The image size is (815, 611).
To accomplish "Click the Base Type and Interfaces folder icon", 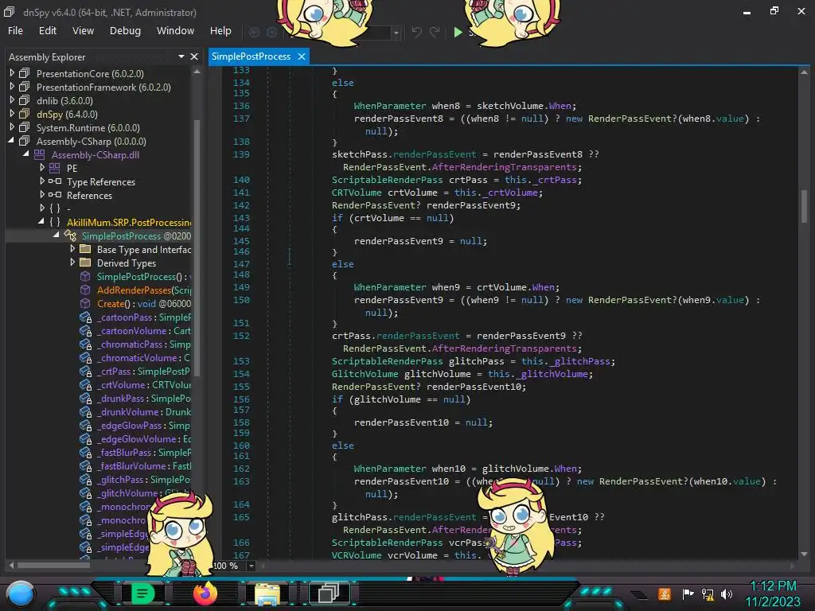I will point(85,249).
